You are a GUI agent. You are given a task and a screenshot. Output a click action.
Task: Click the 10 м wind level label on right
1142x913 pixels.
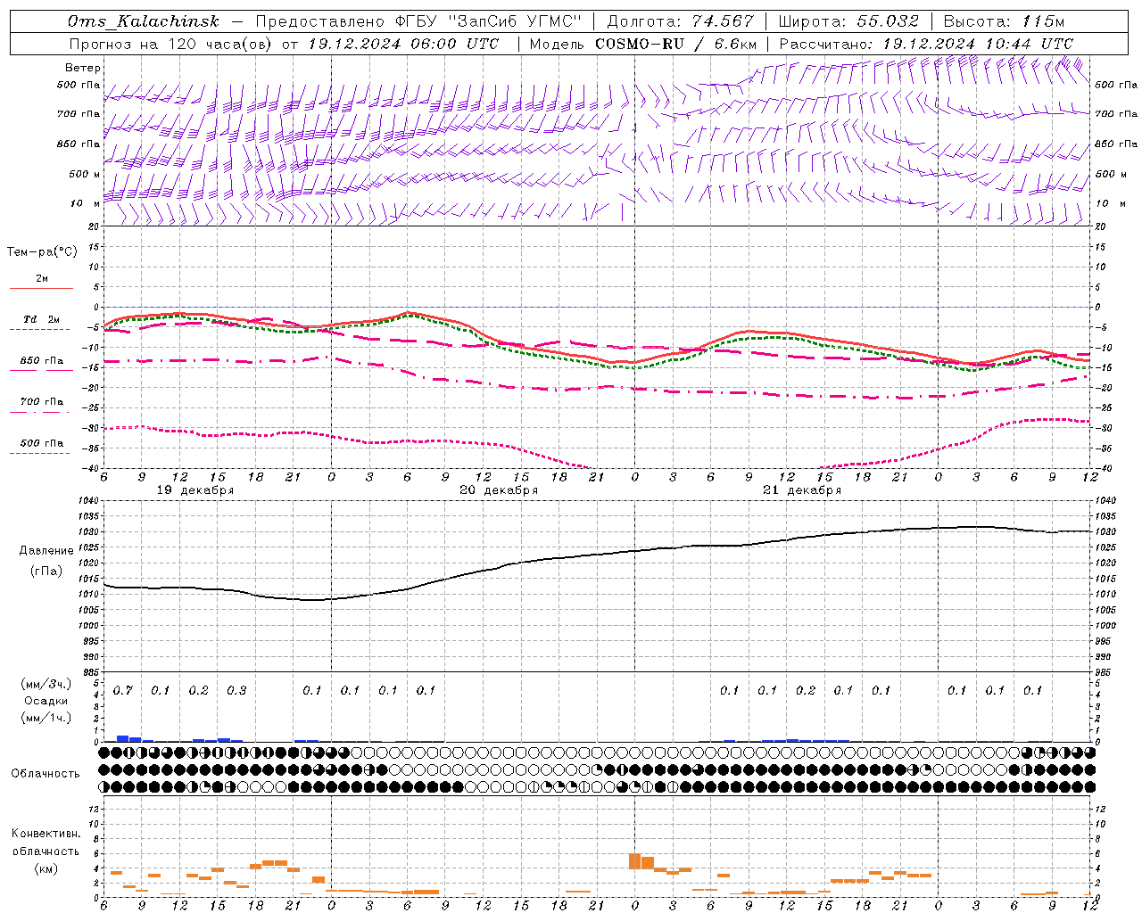[x=1110, y=203]
